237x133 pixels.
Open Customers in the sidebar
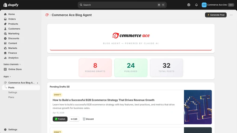point(14,29)
